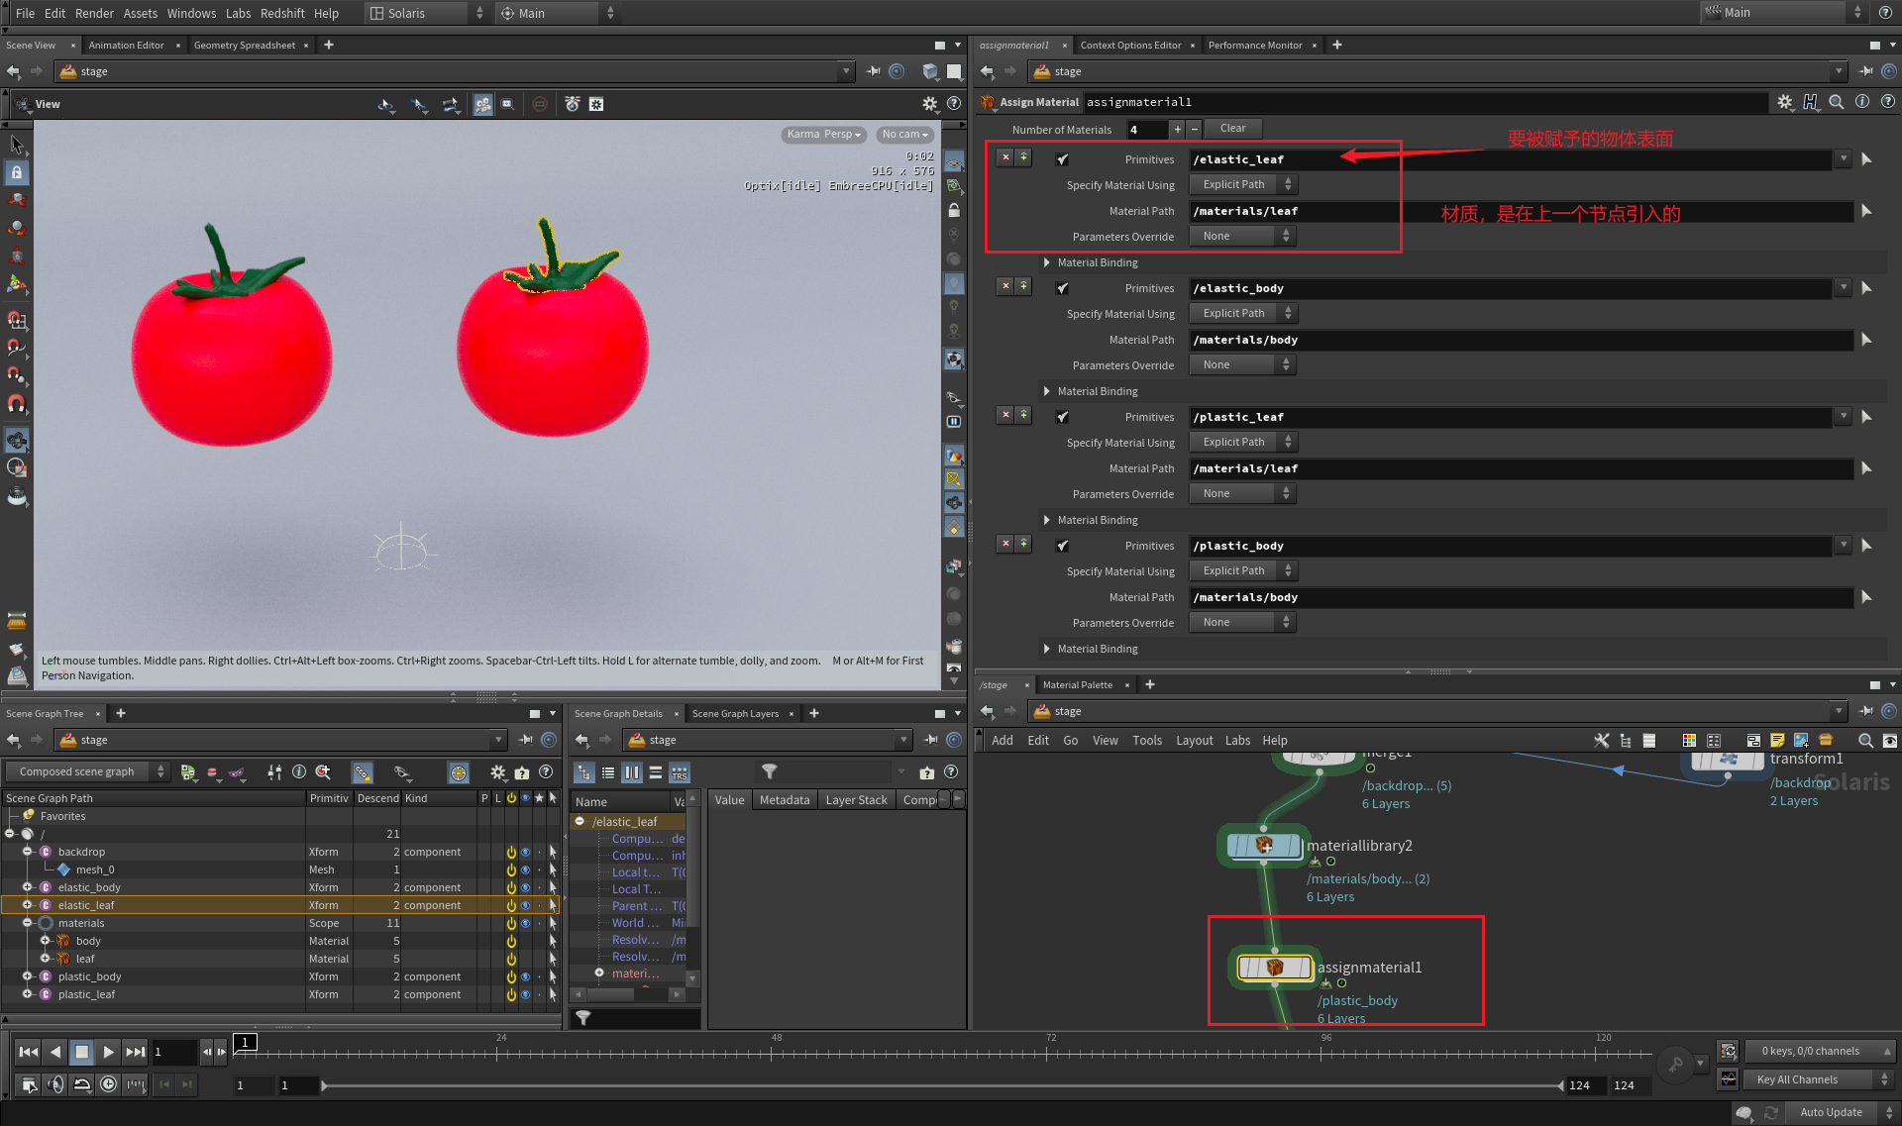The height and width of the screenshot is (1126, 1902).
Task: Toggle the scene graph tree filter settings gear
Action: (497, 772)
